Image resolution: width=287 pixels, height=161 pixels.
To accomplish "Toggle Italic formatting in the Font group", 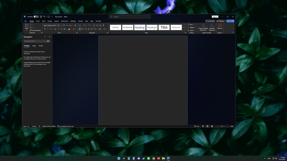I will [x=47, y=29].
